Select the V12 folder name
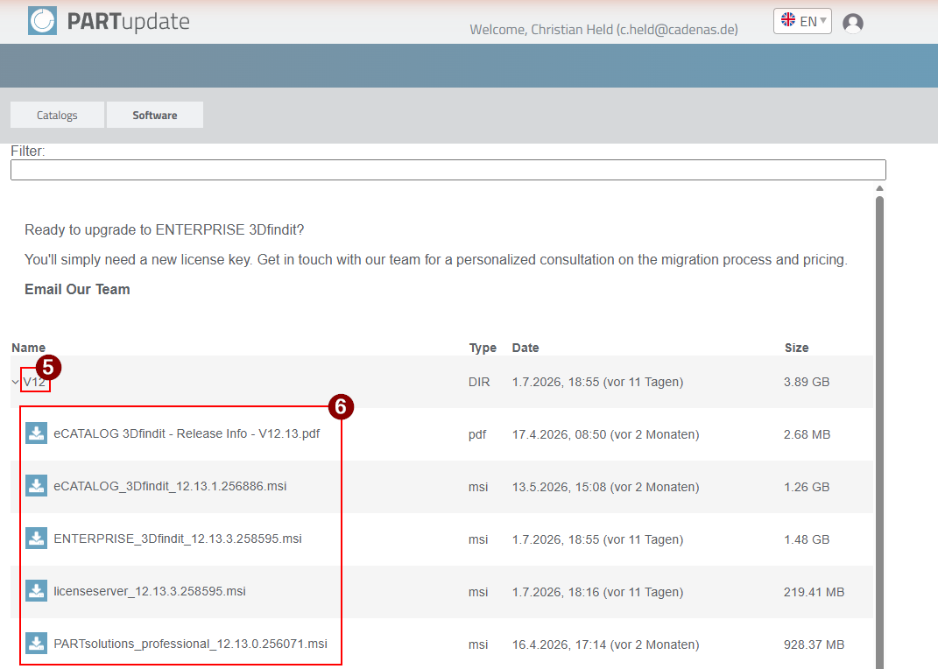This screenshot has height=669, width=938. [35, 382]
